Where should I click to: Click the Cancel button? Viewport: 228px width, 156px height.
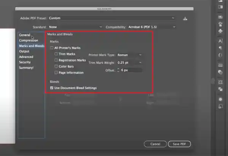pos(155,144)
